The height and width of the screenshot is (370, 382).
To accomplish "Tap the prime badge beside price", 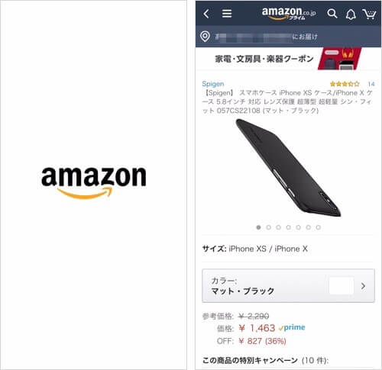I will (x=292, y=327).
